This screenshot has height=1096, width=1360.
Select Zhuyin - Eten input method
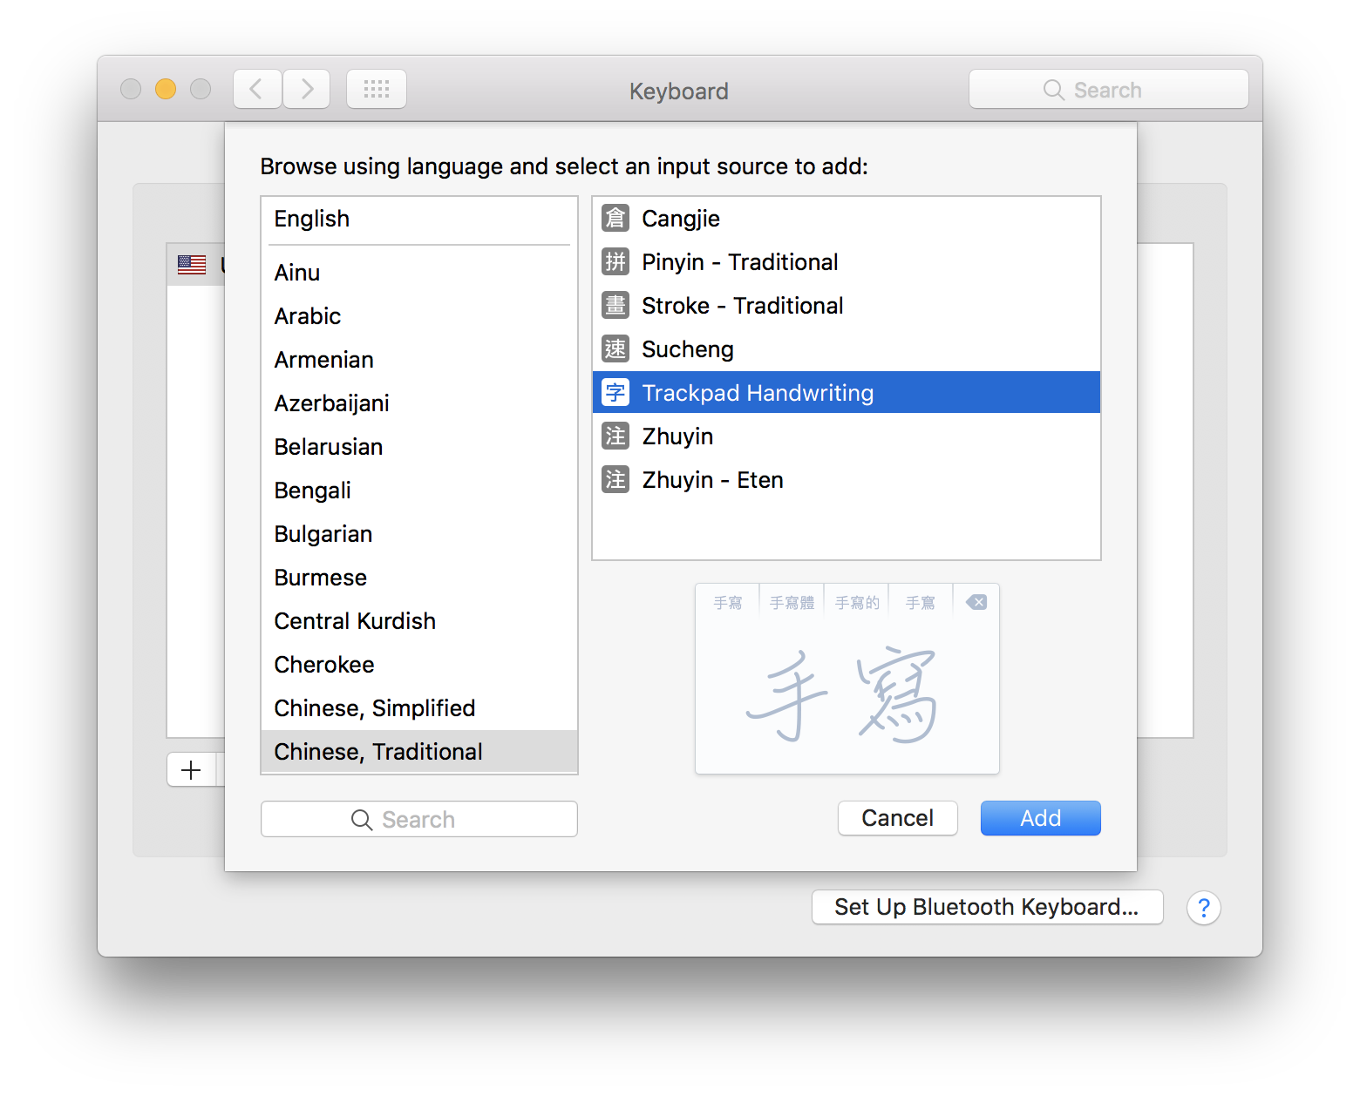pos(712,479)
